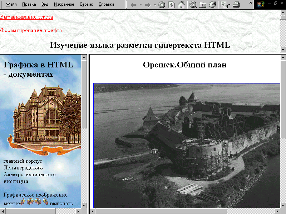Stop page loading with the Stop icon
Screen dimensions: 286x214
pyautogui.click(x=162, y=5)
